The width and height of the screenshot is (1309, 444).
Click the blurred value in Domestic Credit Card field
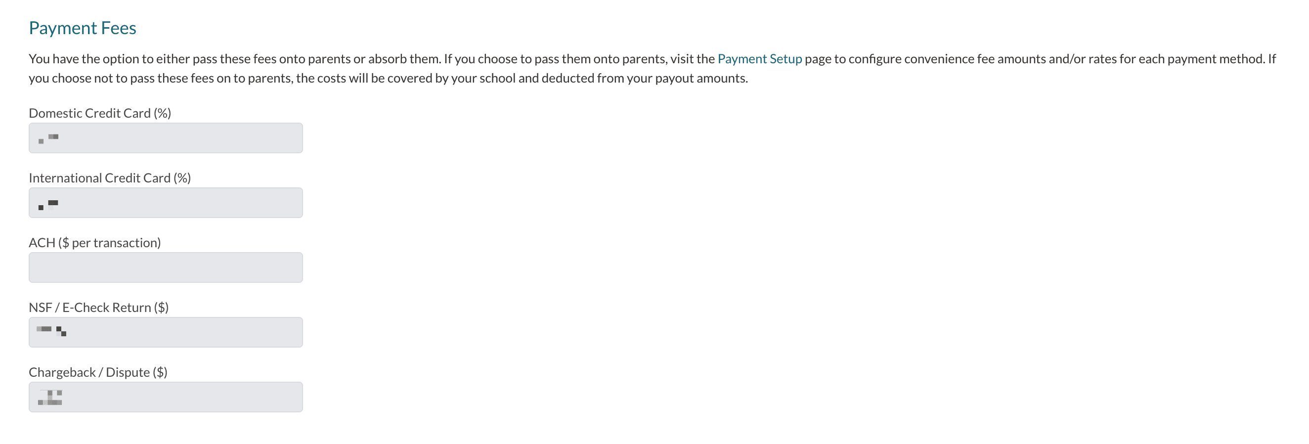coord(48,138)
